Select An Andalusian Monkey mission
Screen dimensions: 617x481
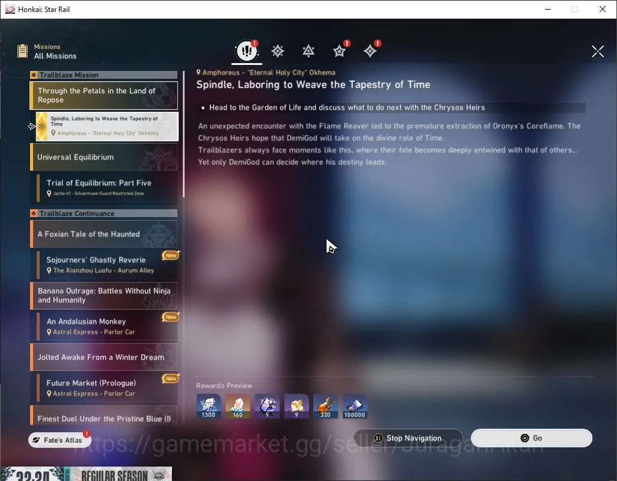107,326
